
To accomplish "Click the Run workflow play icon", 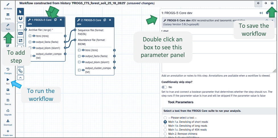I will tap(8, 80).
